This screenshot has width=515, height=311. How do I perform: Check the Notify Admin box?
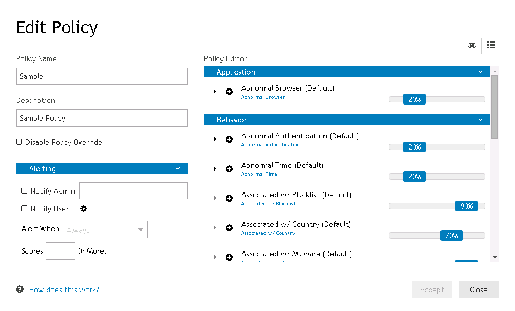point(25,191)
